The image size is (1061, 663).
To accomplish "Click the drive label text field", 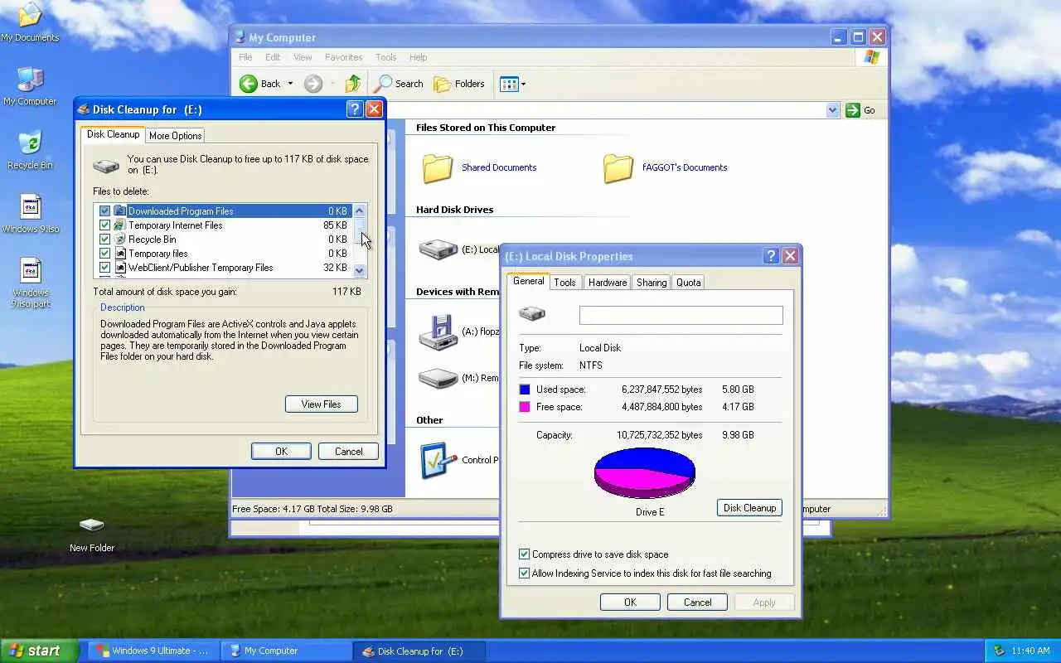I will pyautogui.click(x=681, y=315).
